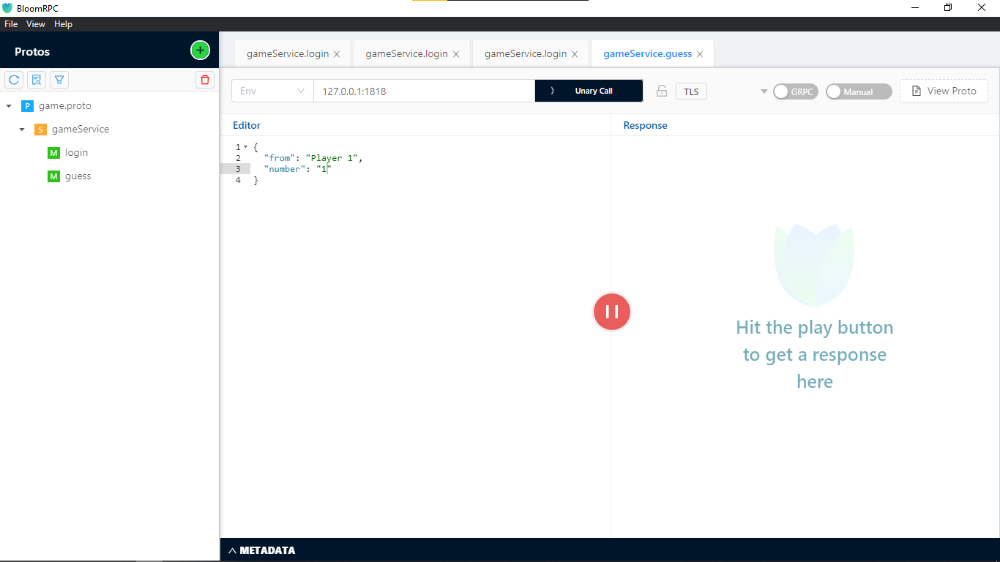Image resolution: width=1000 pixels, height=562 pixels.
Task: Enable TLS for the connection
Action: [690, 91]
